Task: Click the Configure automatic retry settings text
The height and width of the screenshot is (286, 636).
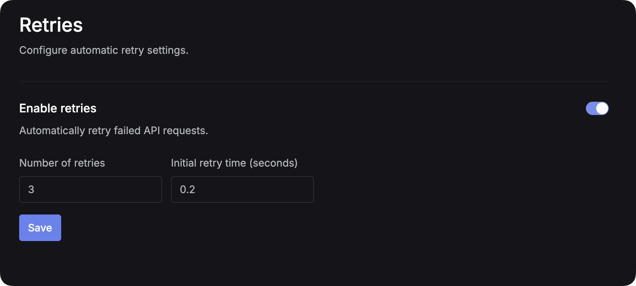Action: [x=104, y=50]
